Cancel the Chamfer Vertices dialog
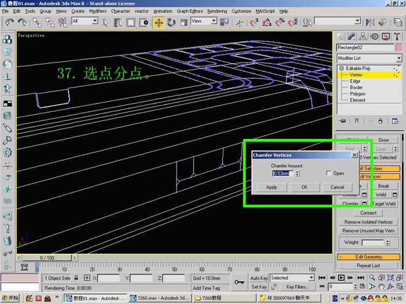 click(338, 187)
